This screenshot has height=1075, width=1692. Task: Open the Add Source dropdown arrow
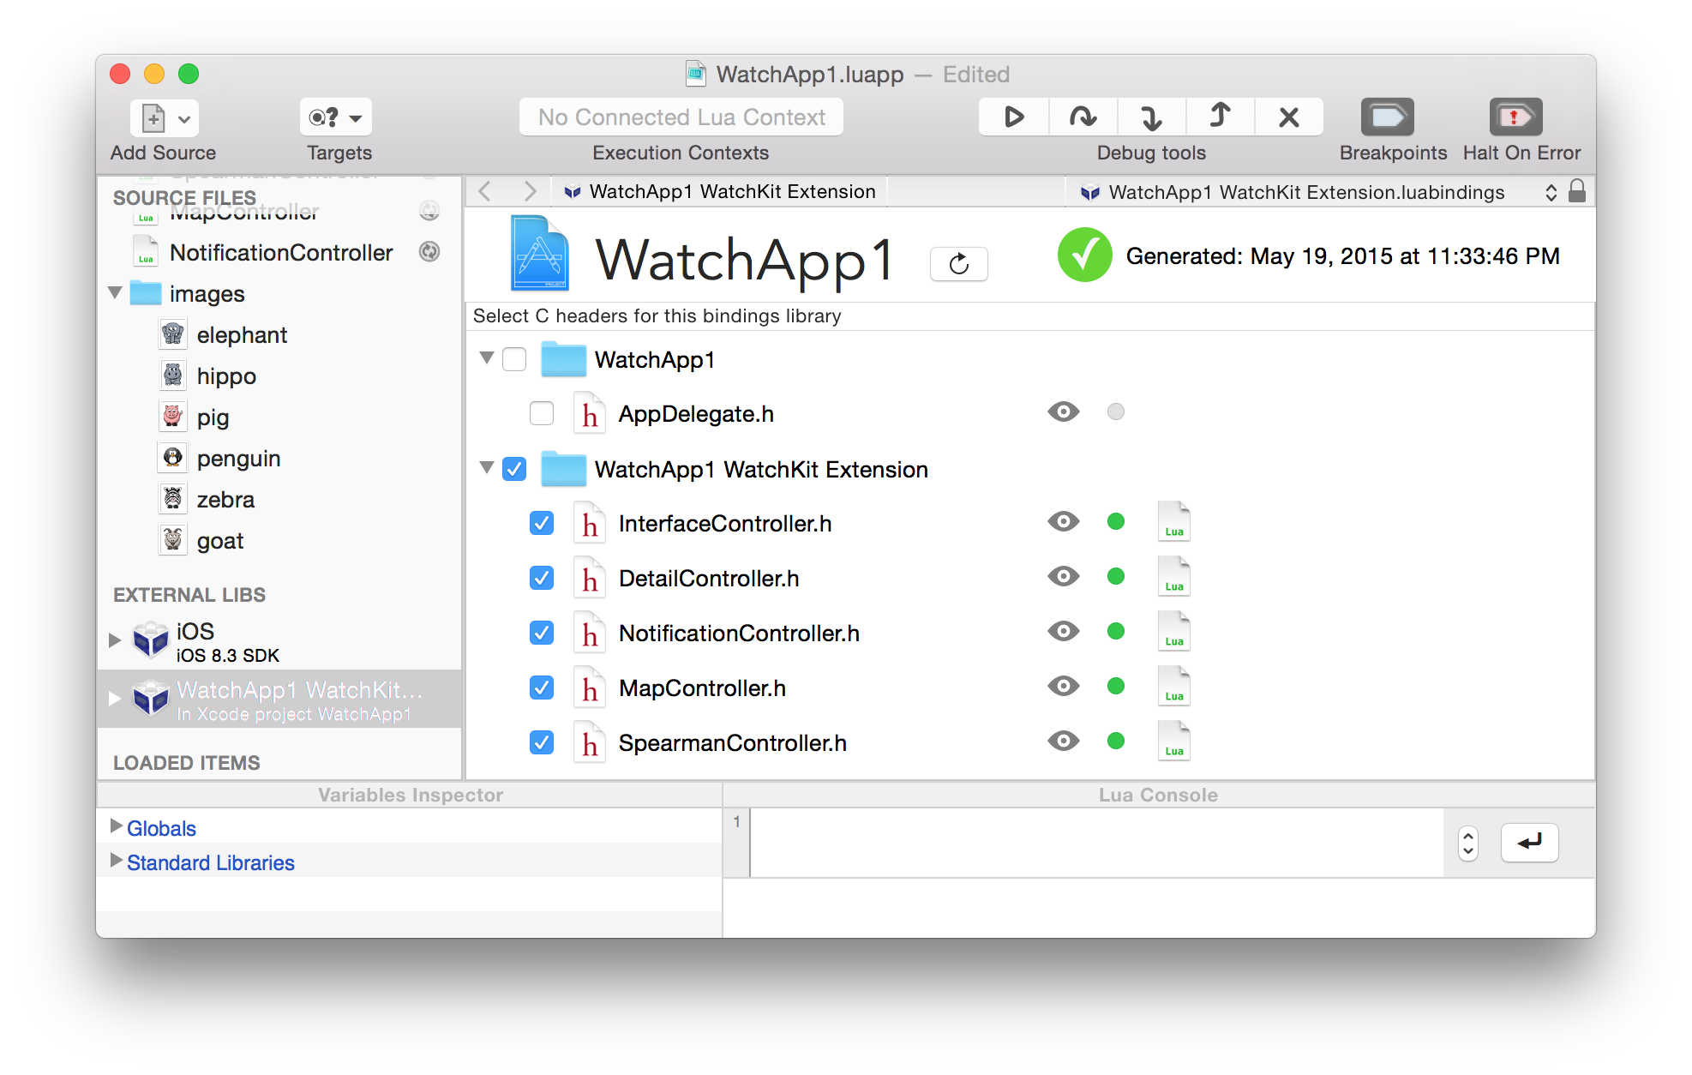[x=183, y=119]
